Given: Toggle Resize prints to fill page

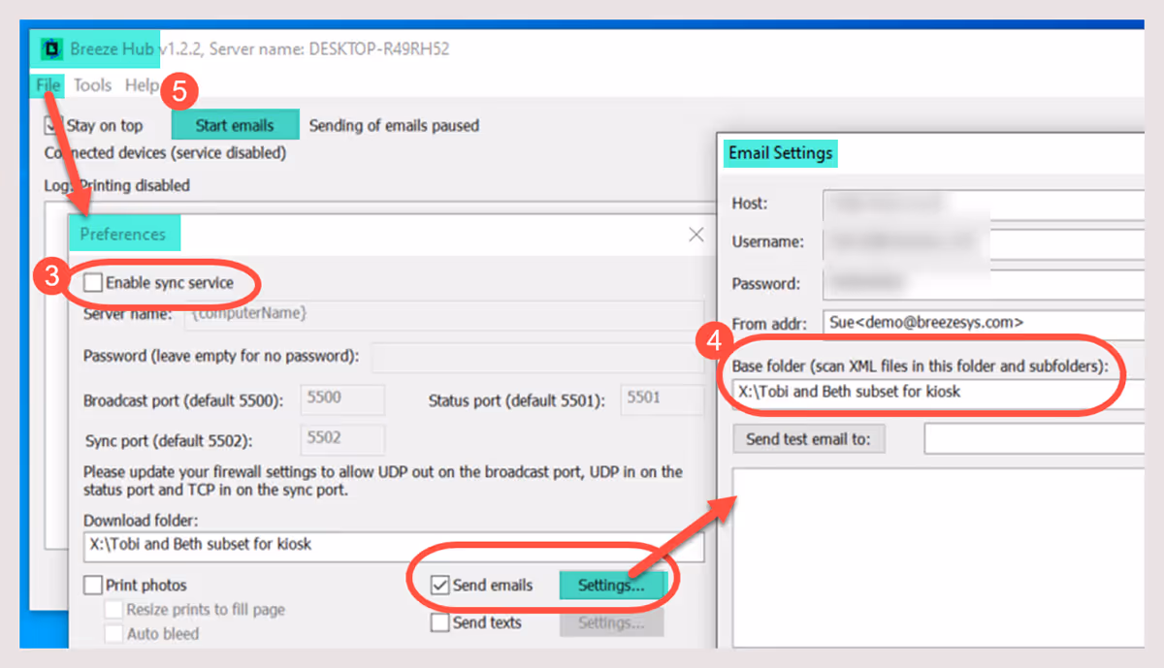Looking at the screenshot, I should click(x=113, y=610).
